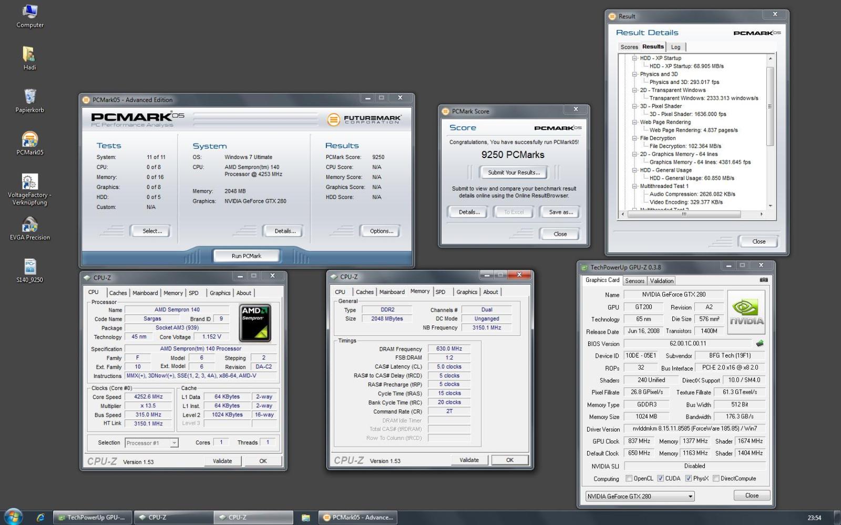The height and width of the screenshot is (525, 841).
Task: Click left CPU-Z window title icon
Action: (x=87, y=278)
